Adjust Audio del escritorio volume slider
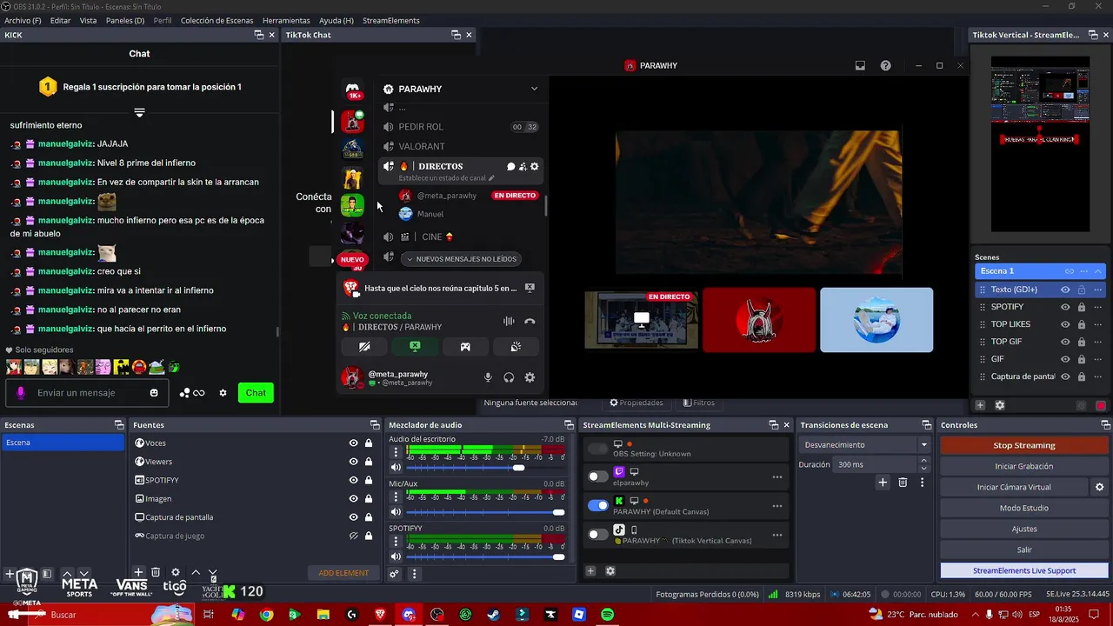This screenshot has height=626, width=1113. point(485,468)
